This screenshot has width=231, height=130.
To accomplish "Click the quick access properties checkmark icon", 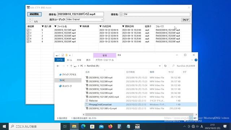I will click(62, 55).
